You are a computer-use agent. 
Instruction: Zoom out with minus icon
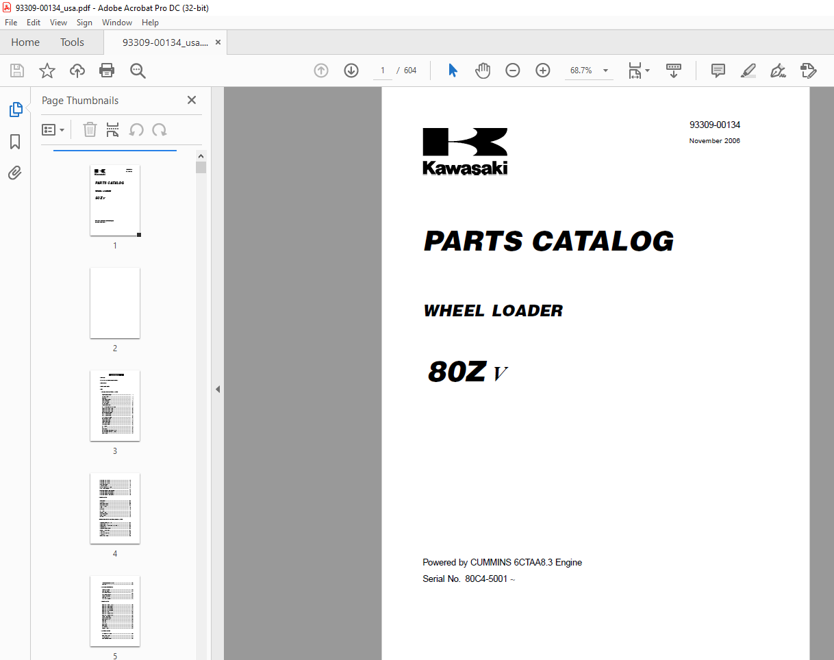point(513,71)
